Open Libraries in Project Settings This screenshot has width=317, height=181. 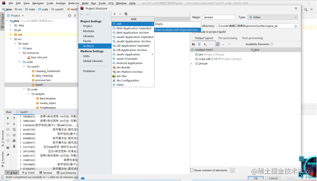(88, 36)
